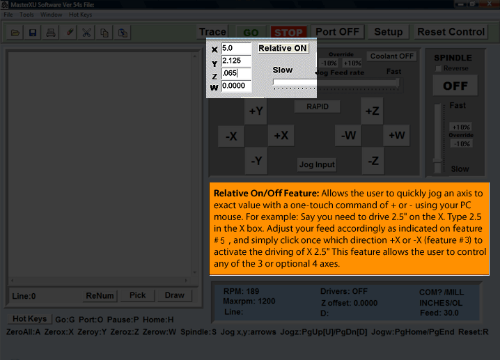The width and height of the screenshot is (500, 360).
Task: Click the editor scroll-down arrow
Action: (x=194, y=273)
